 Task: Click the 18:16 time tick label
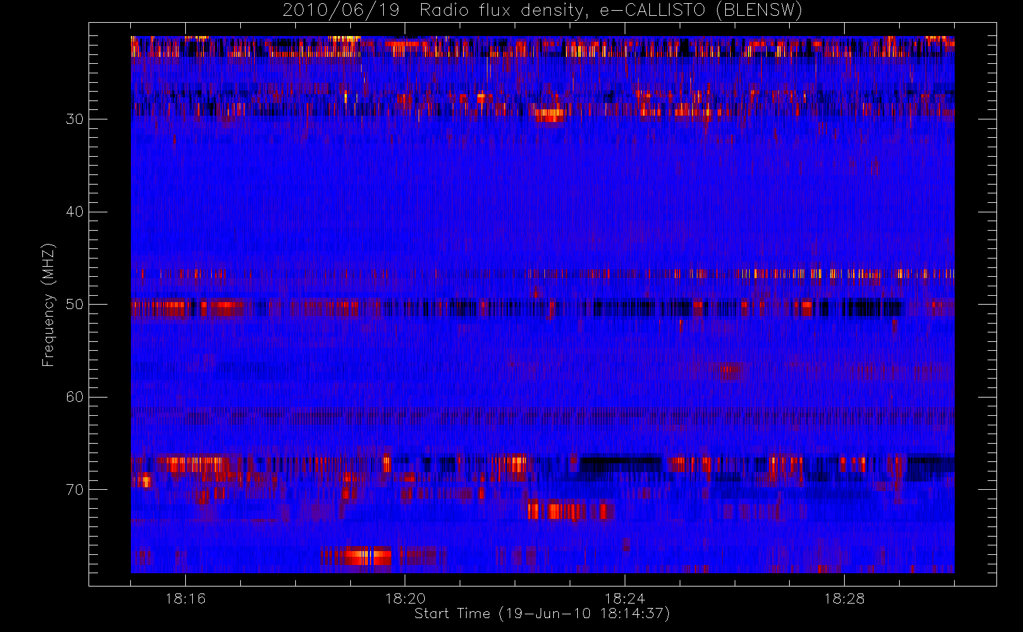pos(185,599)
